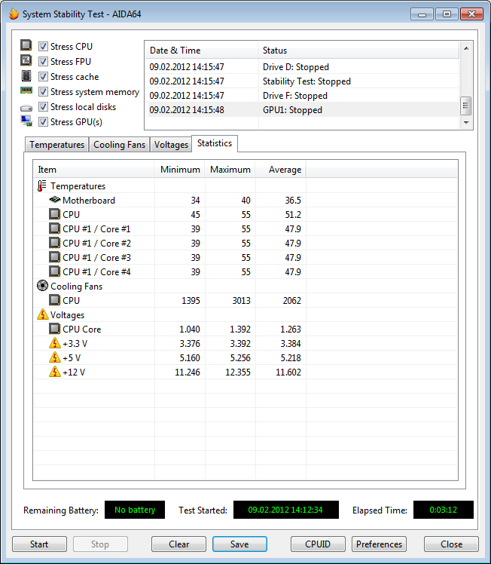The height and width of the screenshot is (564, 491).
Task: Click the Minimum column header
Action: pos(180,170)
